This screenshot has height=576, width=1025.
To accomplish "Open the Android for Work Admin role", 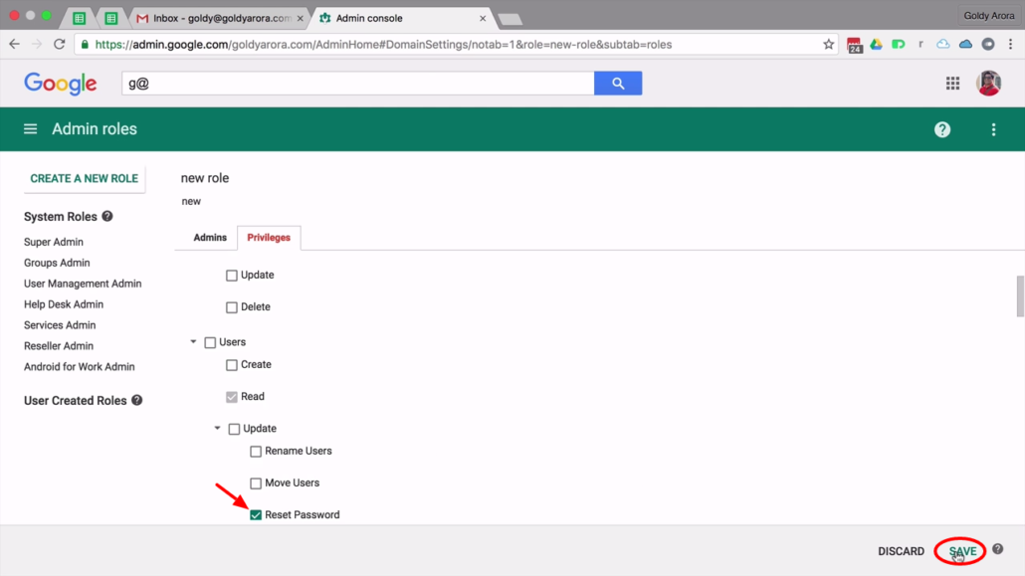I will point(79,367).
